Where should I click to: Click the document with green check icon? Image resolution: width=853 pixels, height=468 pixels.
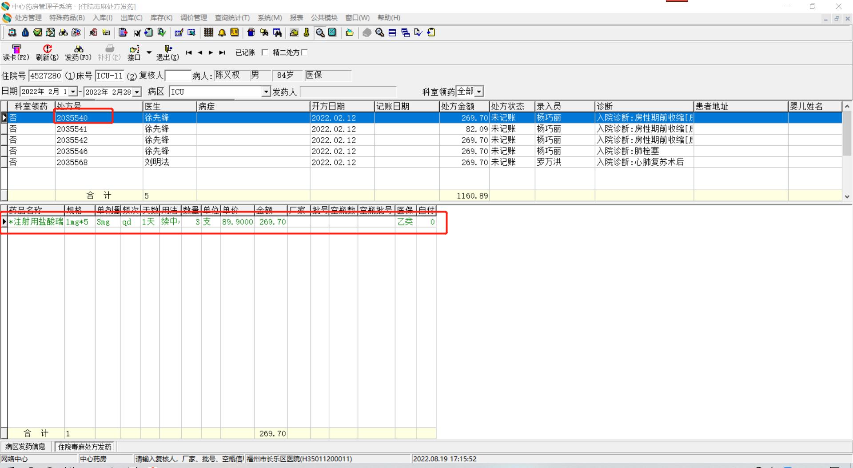[161, 32]
